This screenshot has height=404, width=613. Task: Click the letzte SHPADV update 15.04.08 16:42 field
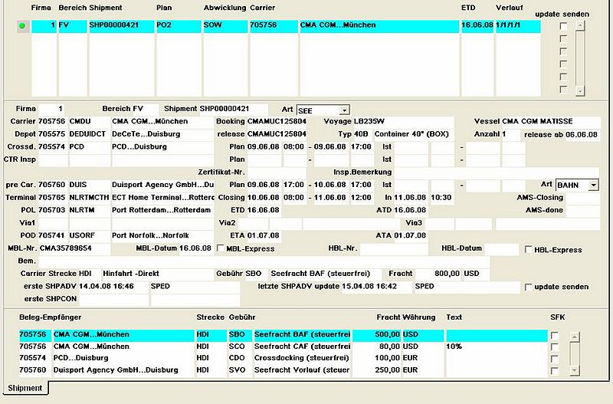(376, 286)
